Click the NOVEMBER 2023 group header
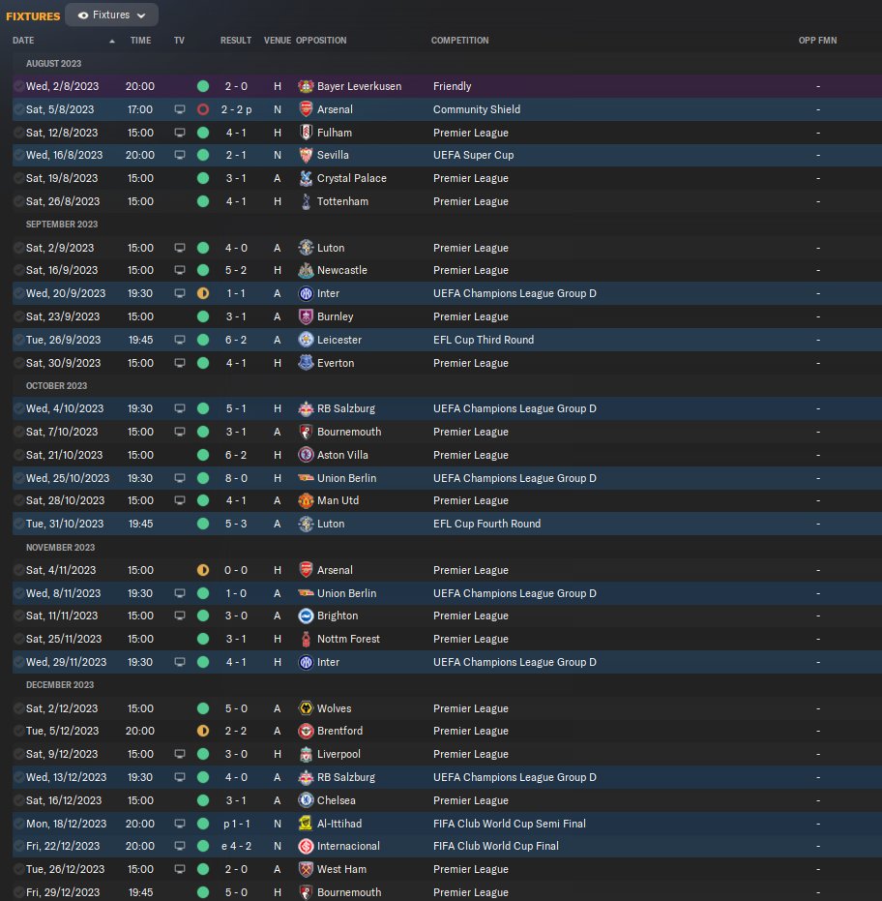This screenshot has width=882, height=901. pos(60,547)
